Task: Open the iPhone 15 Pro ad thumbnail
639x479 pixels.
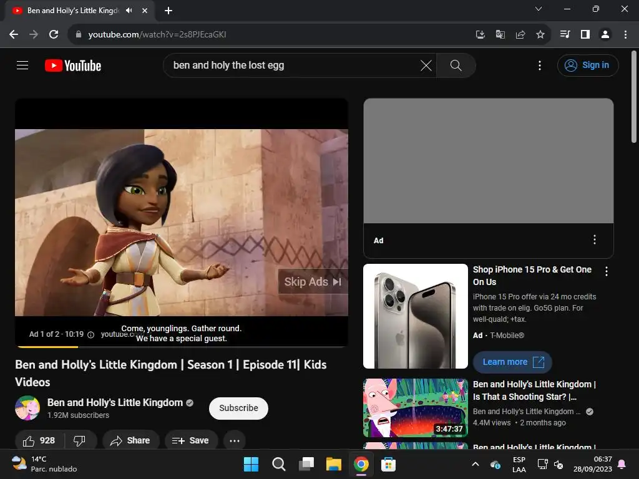Action: (x=415, y=316)
